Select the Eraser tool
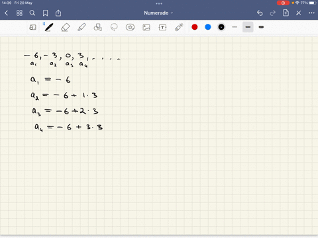The height and width of the screenshot is (238, 318). (66, 27)
